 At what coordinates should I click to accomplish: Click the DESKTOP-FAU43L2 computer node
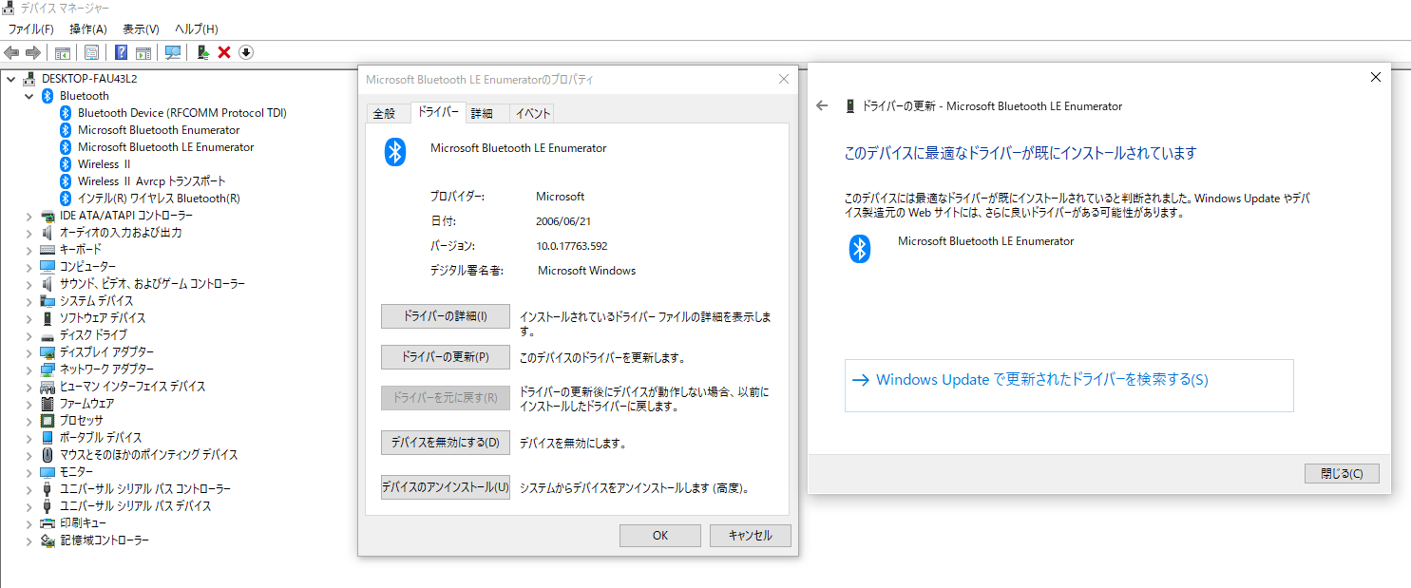click(x=89, y=79)
